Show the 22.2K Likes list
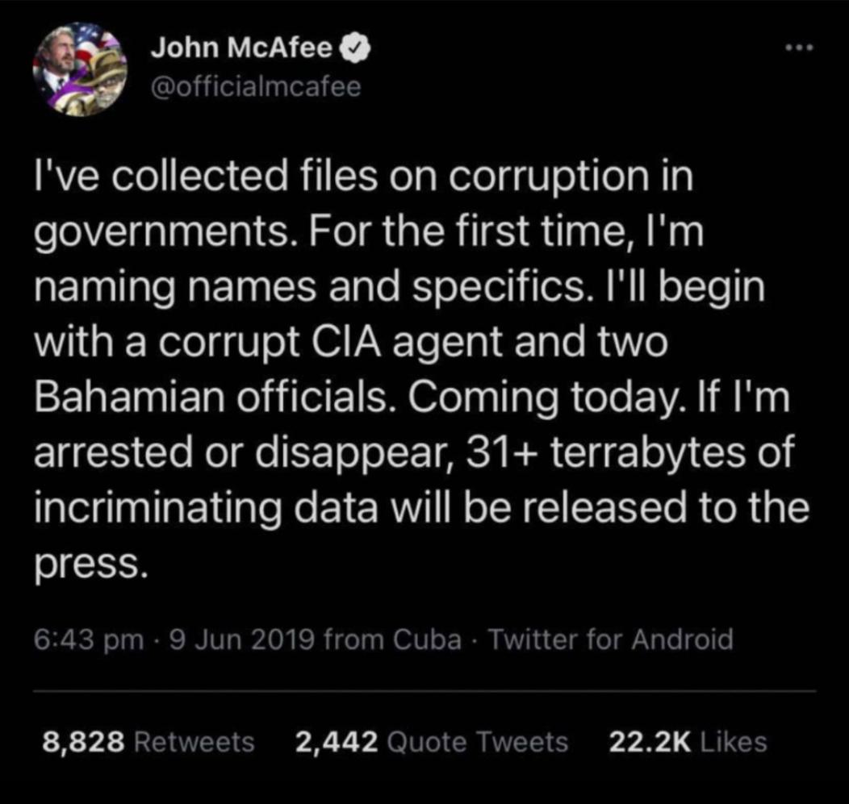 click(687, 742)
